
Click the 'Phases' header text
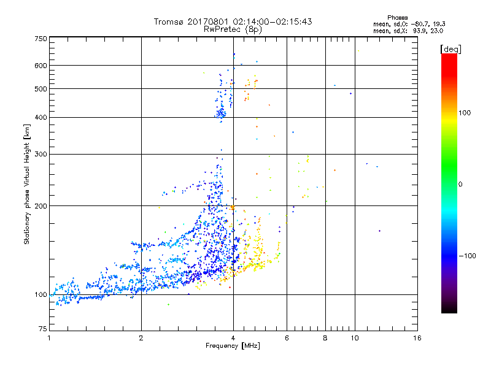coord(397,18)
